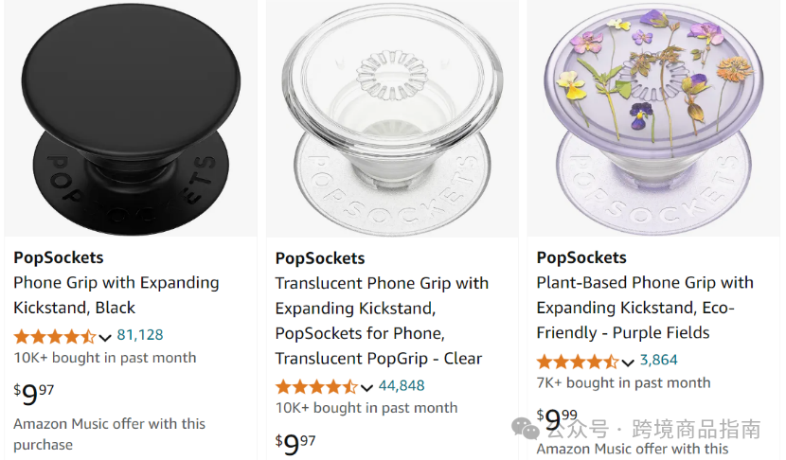
Task: Click the star rating of Purple Fields grip
Action: coord(578,362)
